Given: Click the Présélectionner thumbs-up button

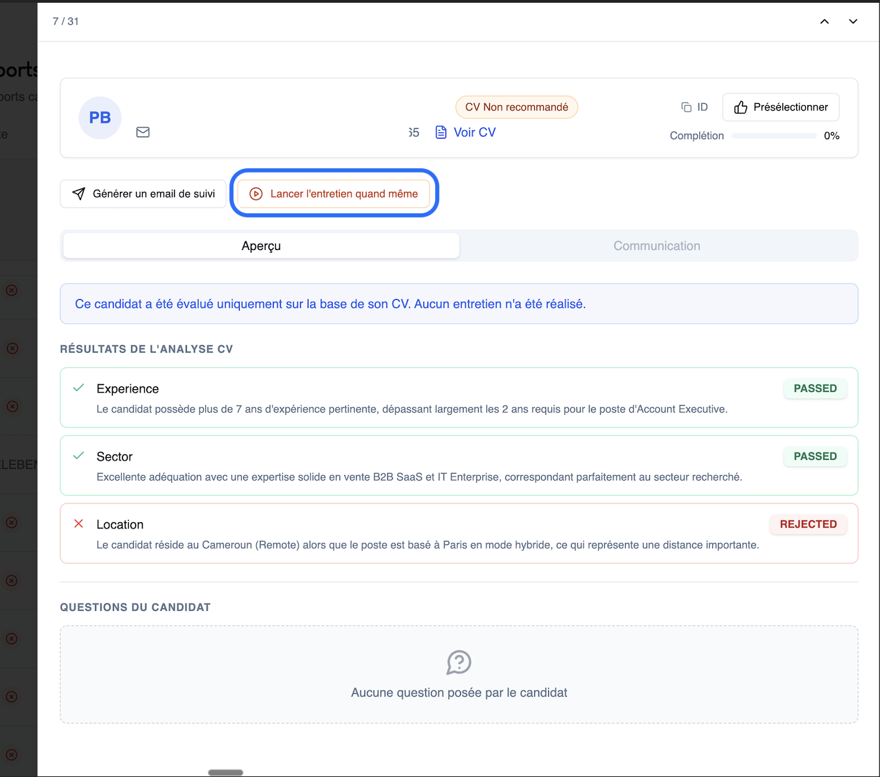Looking at the screenshot, I should 780,107.
